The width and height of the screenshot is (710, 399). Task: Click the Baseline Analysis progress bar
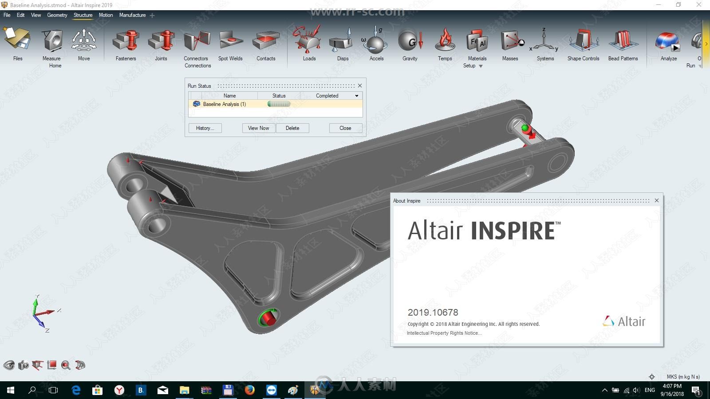(x=279, y=104)
